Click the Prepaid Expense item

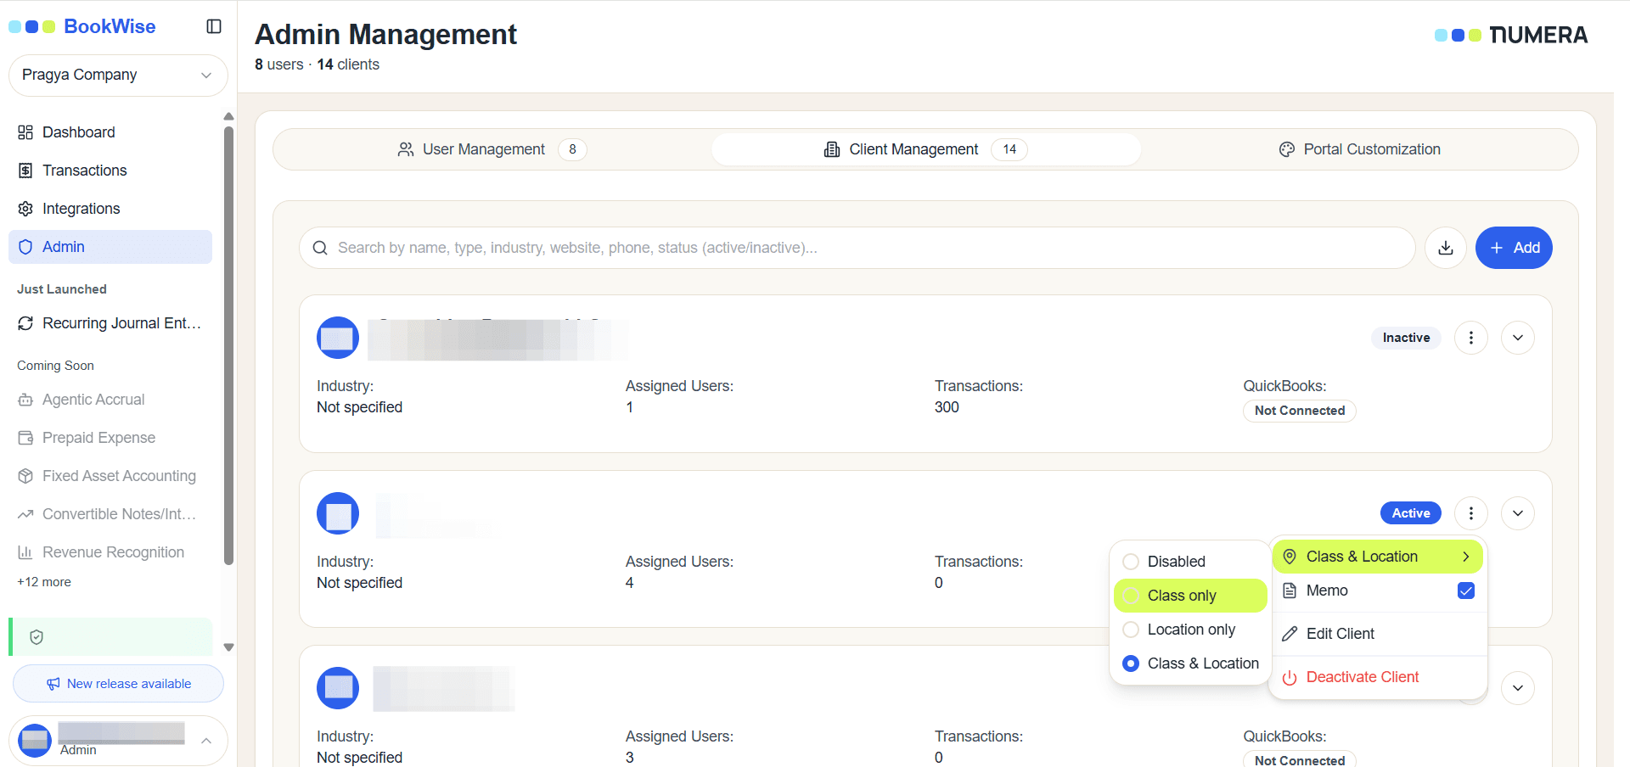[x=110, y=438]
